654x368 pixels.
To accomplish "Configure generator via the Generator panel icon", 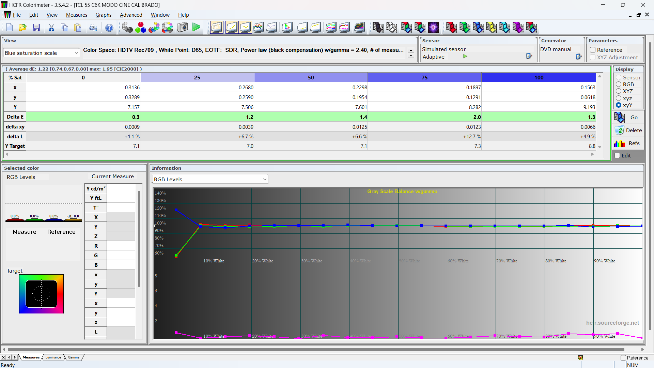I will click(579, 57).
